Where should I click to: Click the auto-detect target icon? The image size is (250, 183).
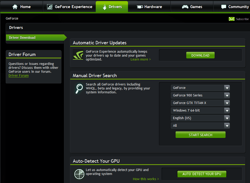point(79,174)
